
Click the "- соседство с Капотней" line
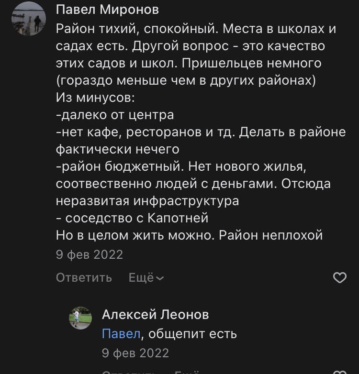point(132,218)
